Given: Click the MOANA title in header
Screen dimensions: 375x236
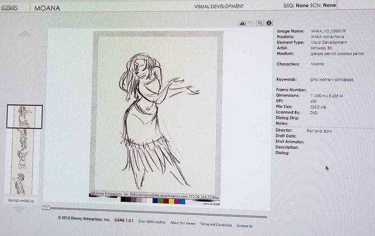Looking at the screenshot, I should (x=47, y=8).
